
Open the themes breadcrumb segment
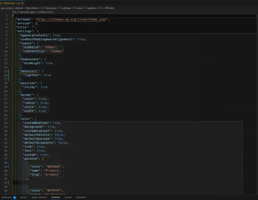[x=19, y=8]
